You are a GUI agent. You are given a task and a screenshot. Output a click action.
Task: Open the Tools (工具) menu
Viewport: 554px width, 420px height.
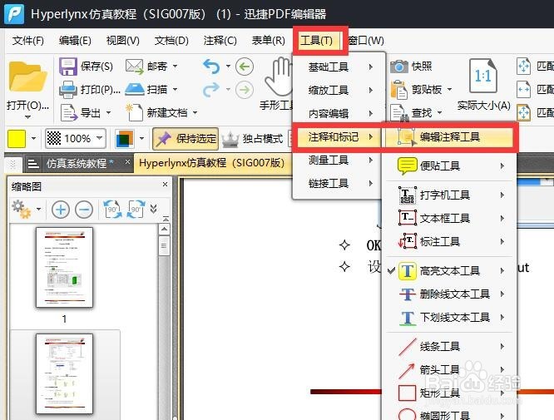(316, 41)
